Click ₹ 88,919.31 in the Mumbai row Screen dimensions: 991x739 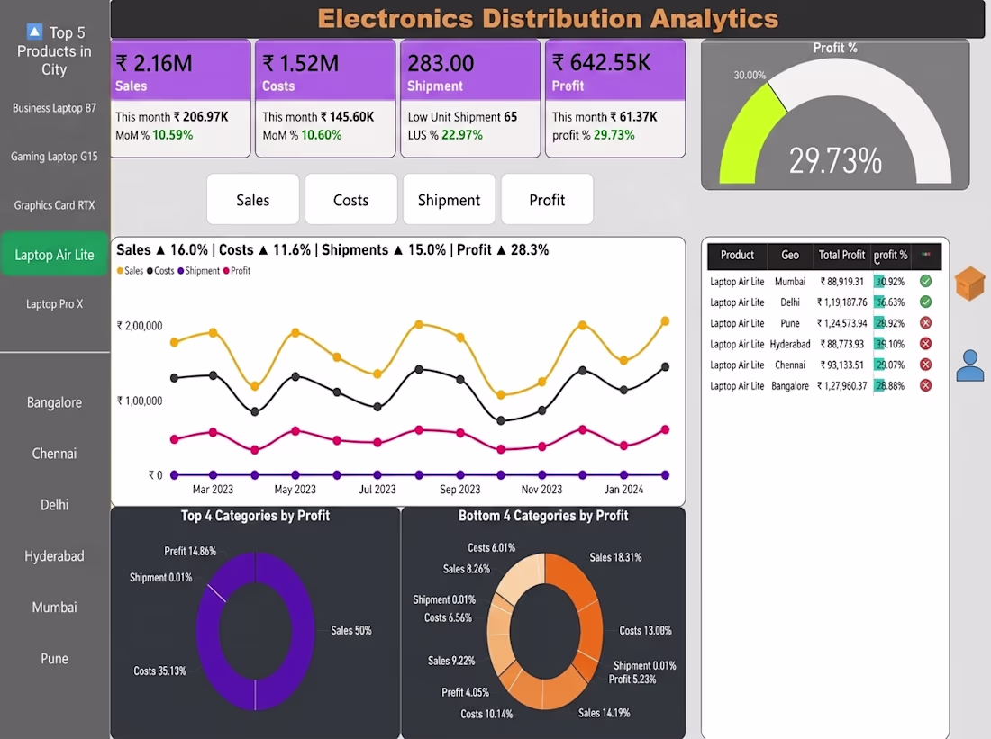point(841,282)
